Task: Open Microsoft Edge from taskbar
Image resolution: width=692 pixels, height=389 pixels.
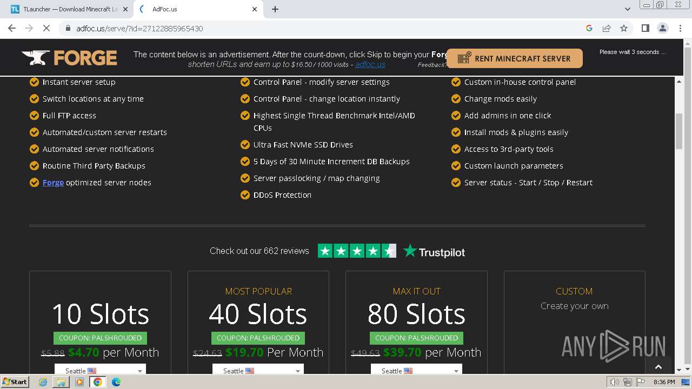Action: [x=116, y=382]
